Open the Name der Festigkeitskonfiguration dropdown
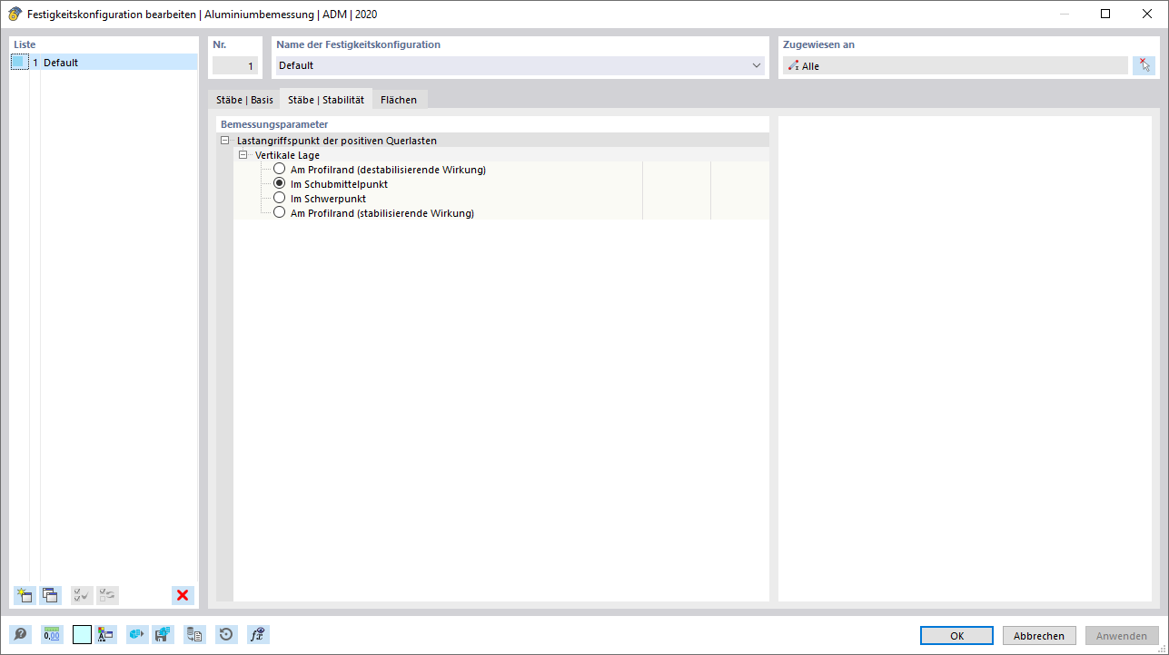 pyautogui.click(x=757, y=65)
